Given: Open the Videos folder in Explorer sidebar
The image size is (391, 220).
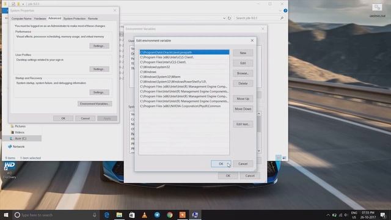Looking at the screenshot, I should (20, 132).
